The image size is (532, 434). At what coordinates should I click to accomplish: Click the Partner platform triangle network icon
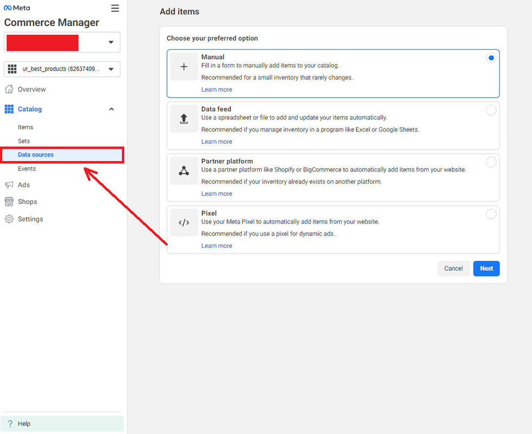click(x=184, y=171)
